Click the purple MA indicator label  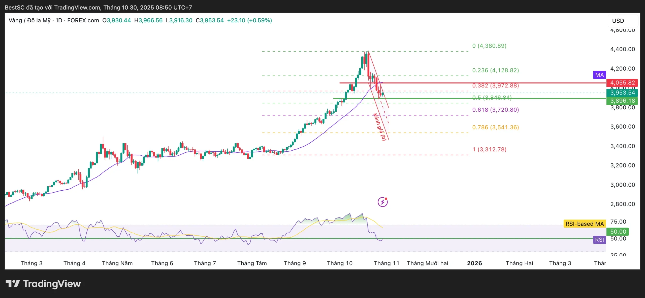pyautogui.click(x=599, y=75)
